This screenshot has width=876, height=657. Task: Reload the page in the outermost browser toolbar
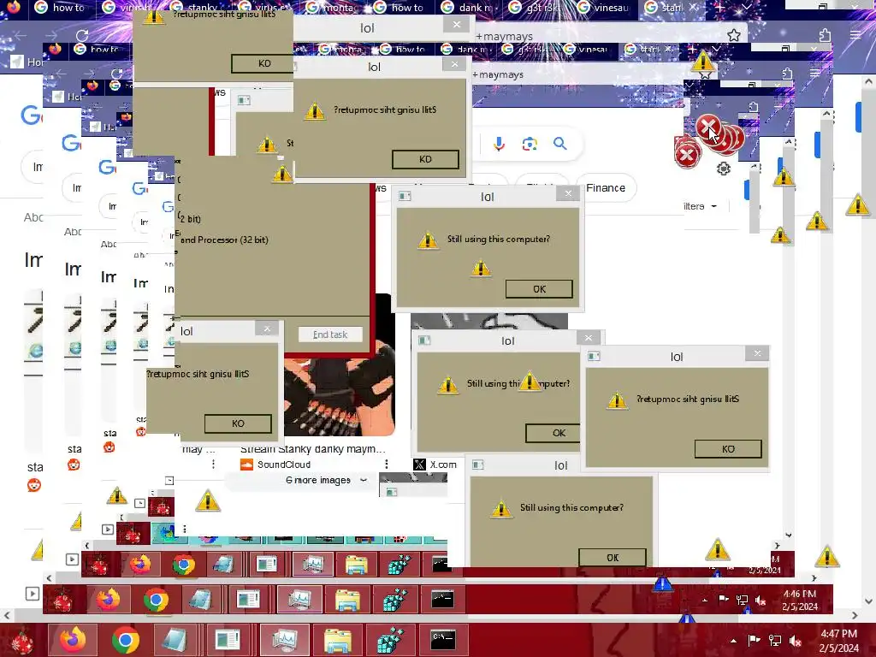(x=82, y=36)
